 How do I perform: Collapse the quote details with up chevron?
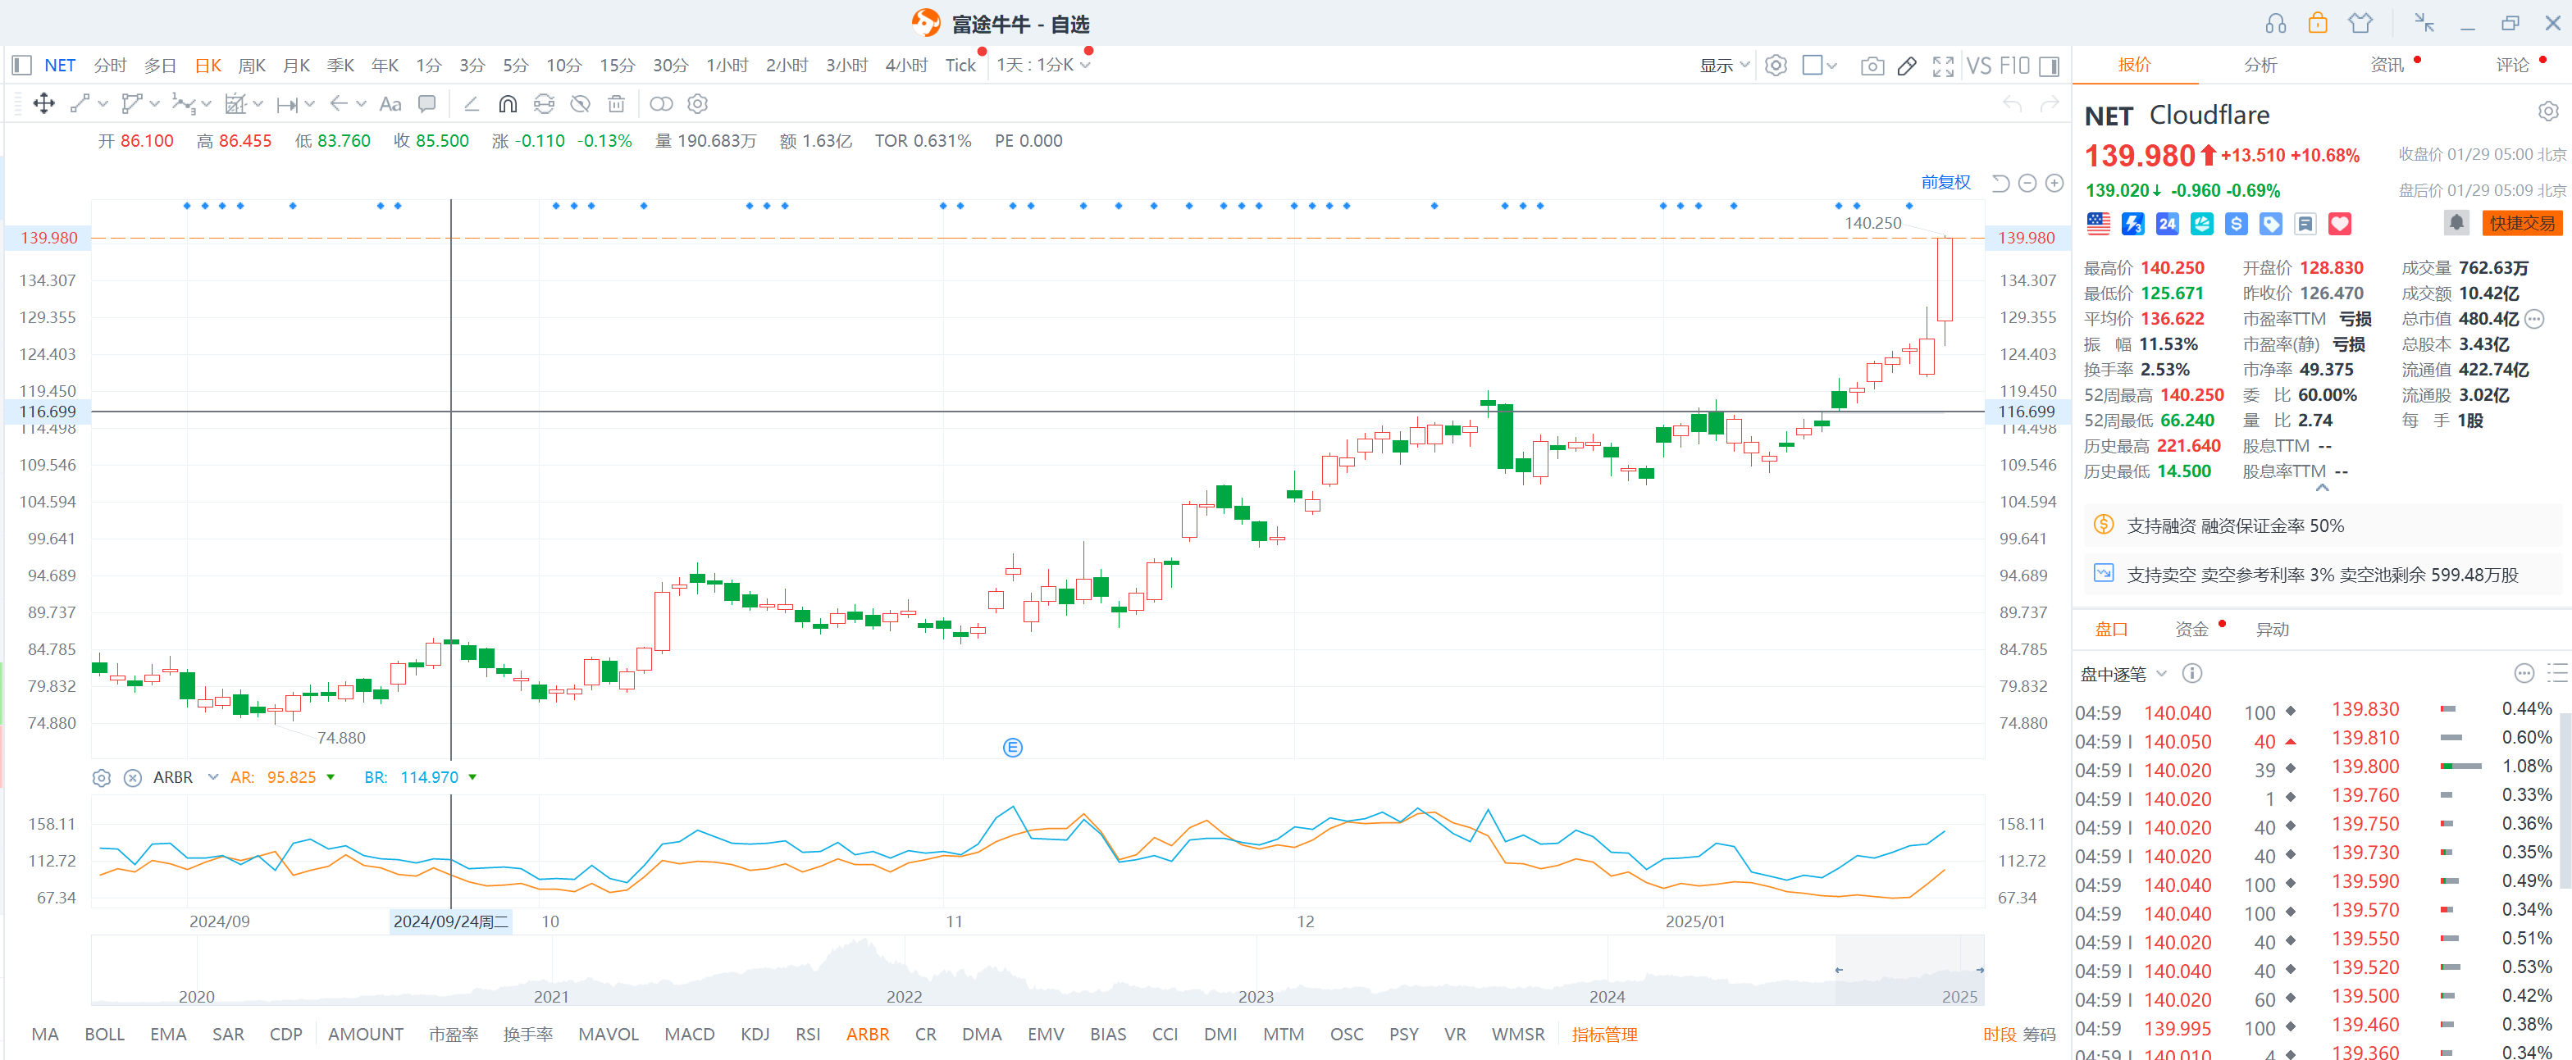tap(2323, 488)
